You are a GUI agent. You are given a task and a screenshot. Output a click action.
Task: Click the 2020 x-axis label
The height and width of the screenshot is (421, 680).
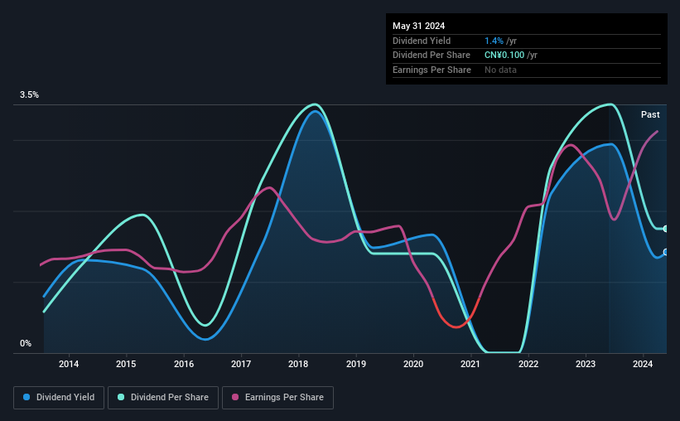(413, 364)
